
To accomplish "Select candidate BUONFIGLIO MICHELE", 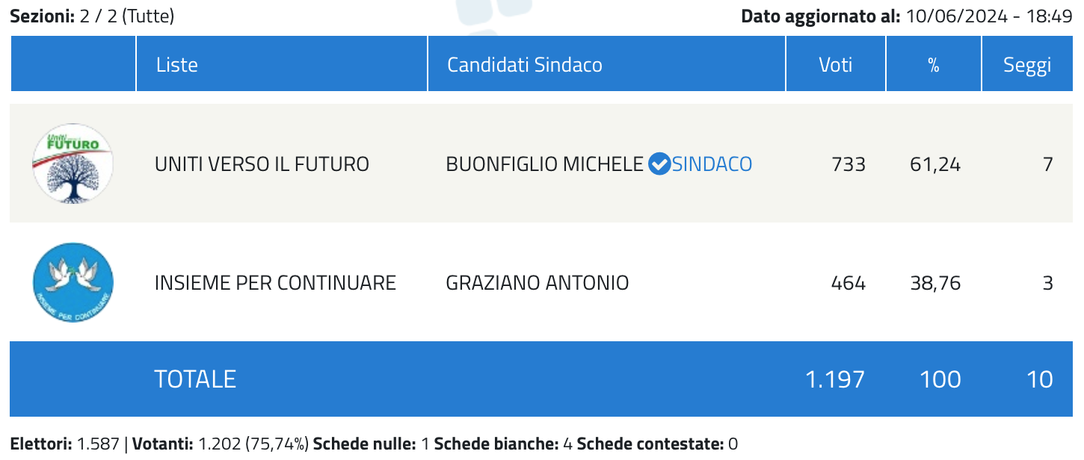I will tap(544, 164).
